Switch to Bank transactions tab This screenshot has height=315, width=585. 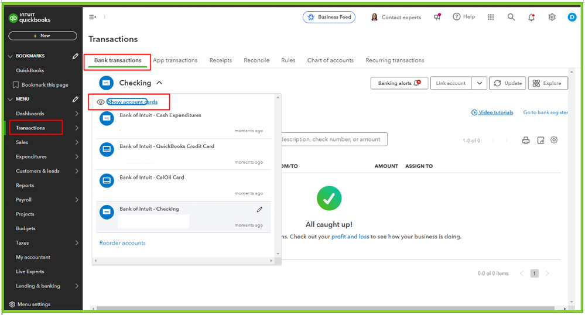coord(118,60)
